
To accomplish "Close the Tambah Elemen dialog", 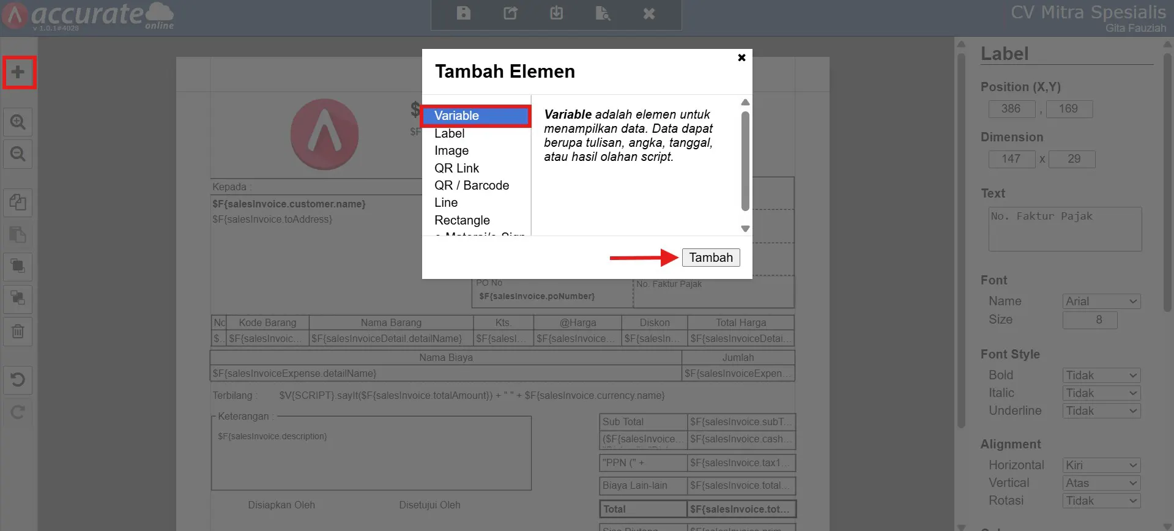I will click(741, 58).
